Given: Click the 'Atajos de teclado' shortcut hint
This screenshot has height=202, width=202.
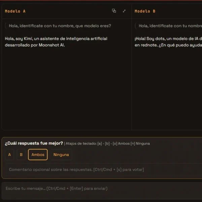Looking at the screenshot, I should [x=108, y=143].
